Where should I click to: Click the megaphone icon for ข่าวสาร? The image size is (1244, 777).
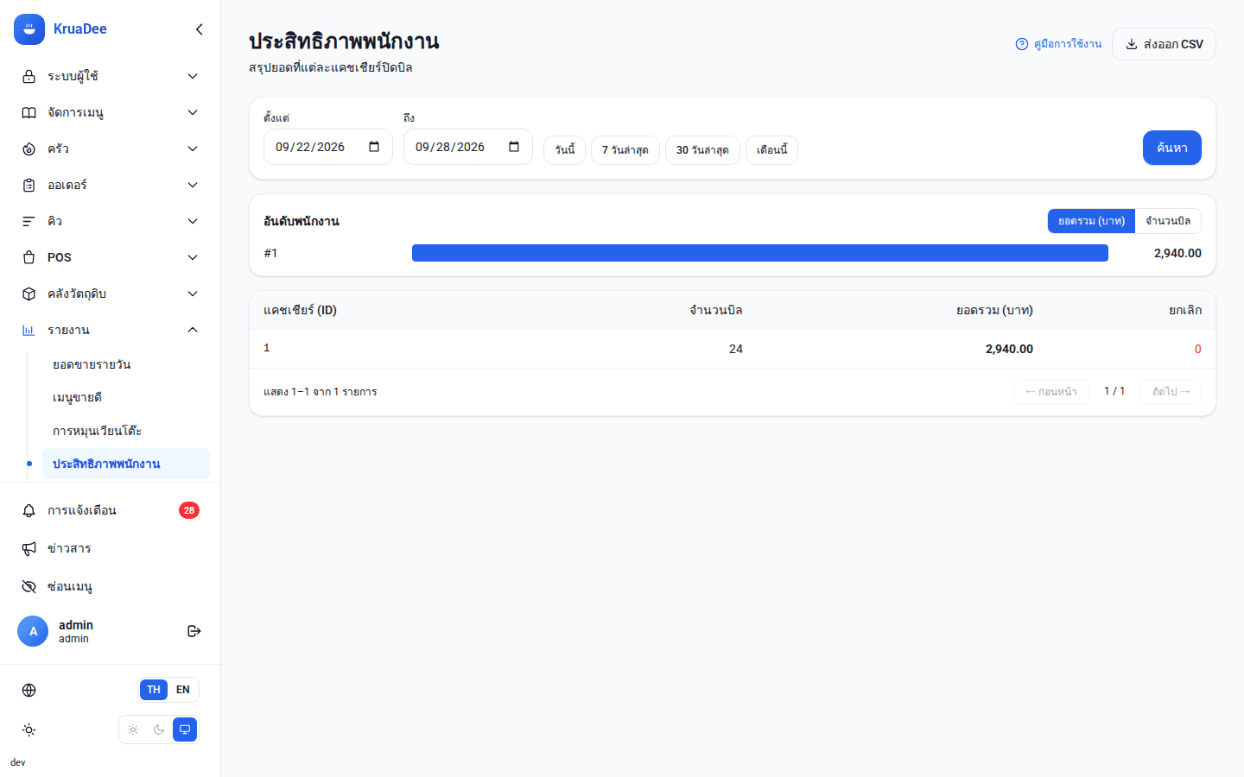coord(29,548)
